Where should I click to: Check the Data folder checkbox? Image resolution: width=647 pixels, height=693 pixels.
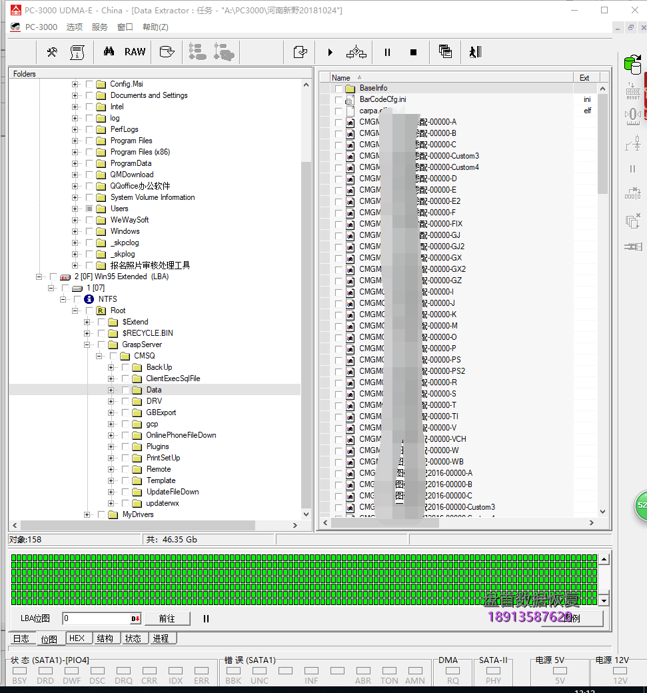(125, 390)
